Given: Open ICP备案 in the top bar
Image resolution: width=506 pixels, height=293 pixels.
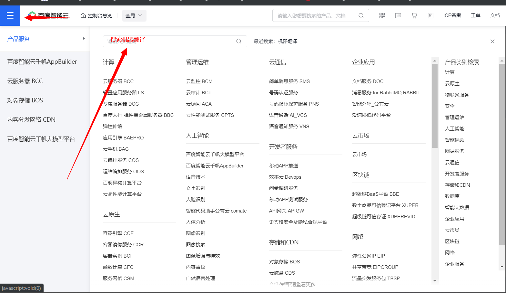Looking at the screenshot, I should tap(452, 15).
